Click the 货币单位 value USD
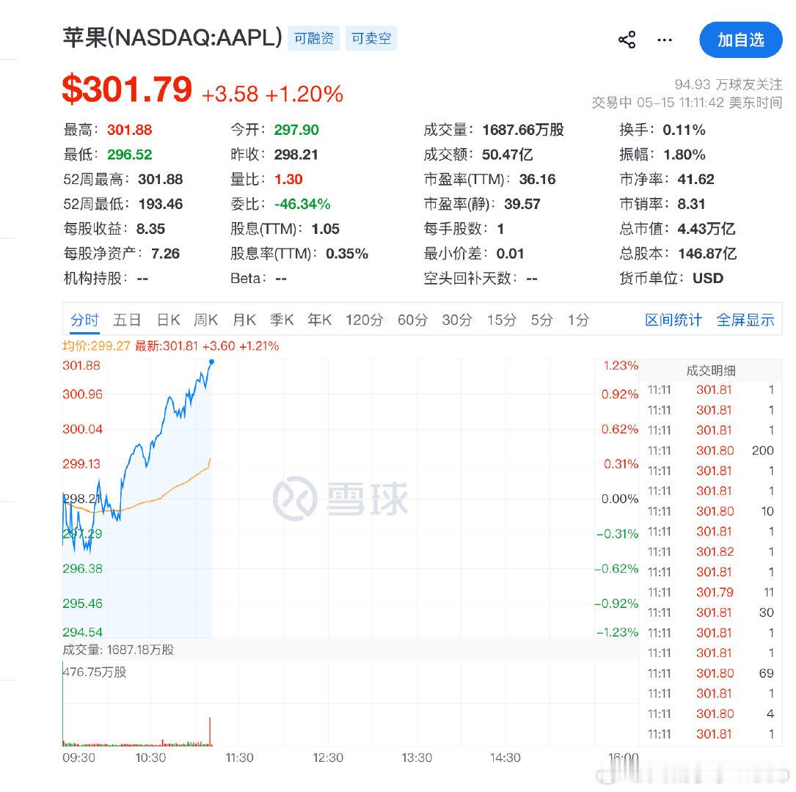The height and width of the screenshot is (792, 796). (x=708, y=278)
